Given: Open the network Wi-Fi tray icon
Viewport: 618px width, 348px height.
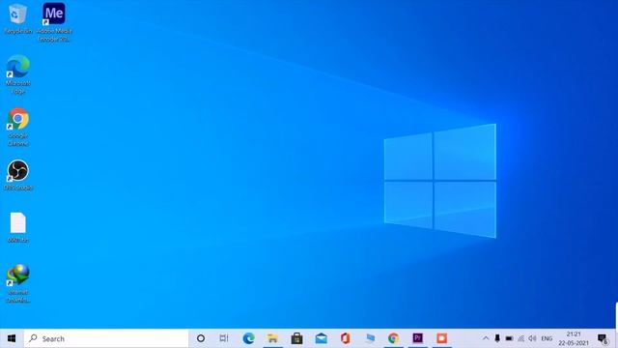Looking at the screenshot, I should tap(520, 338).
